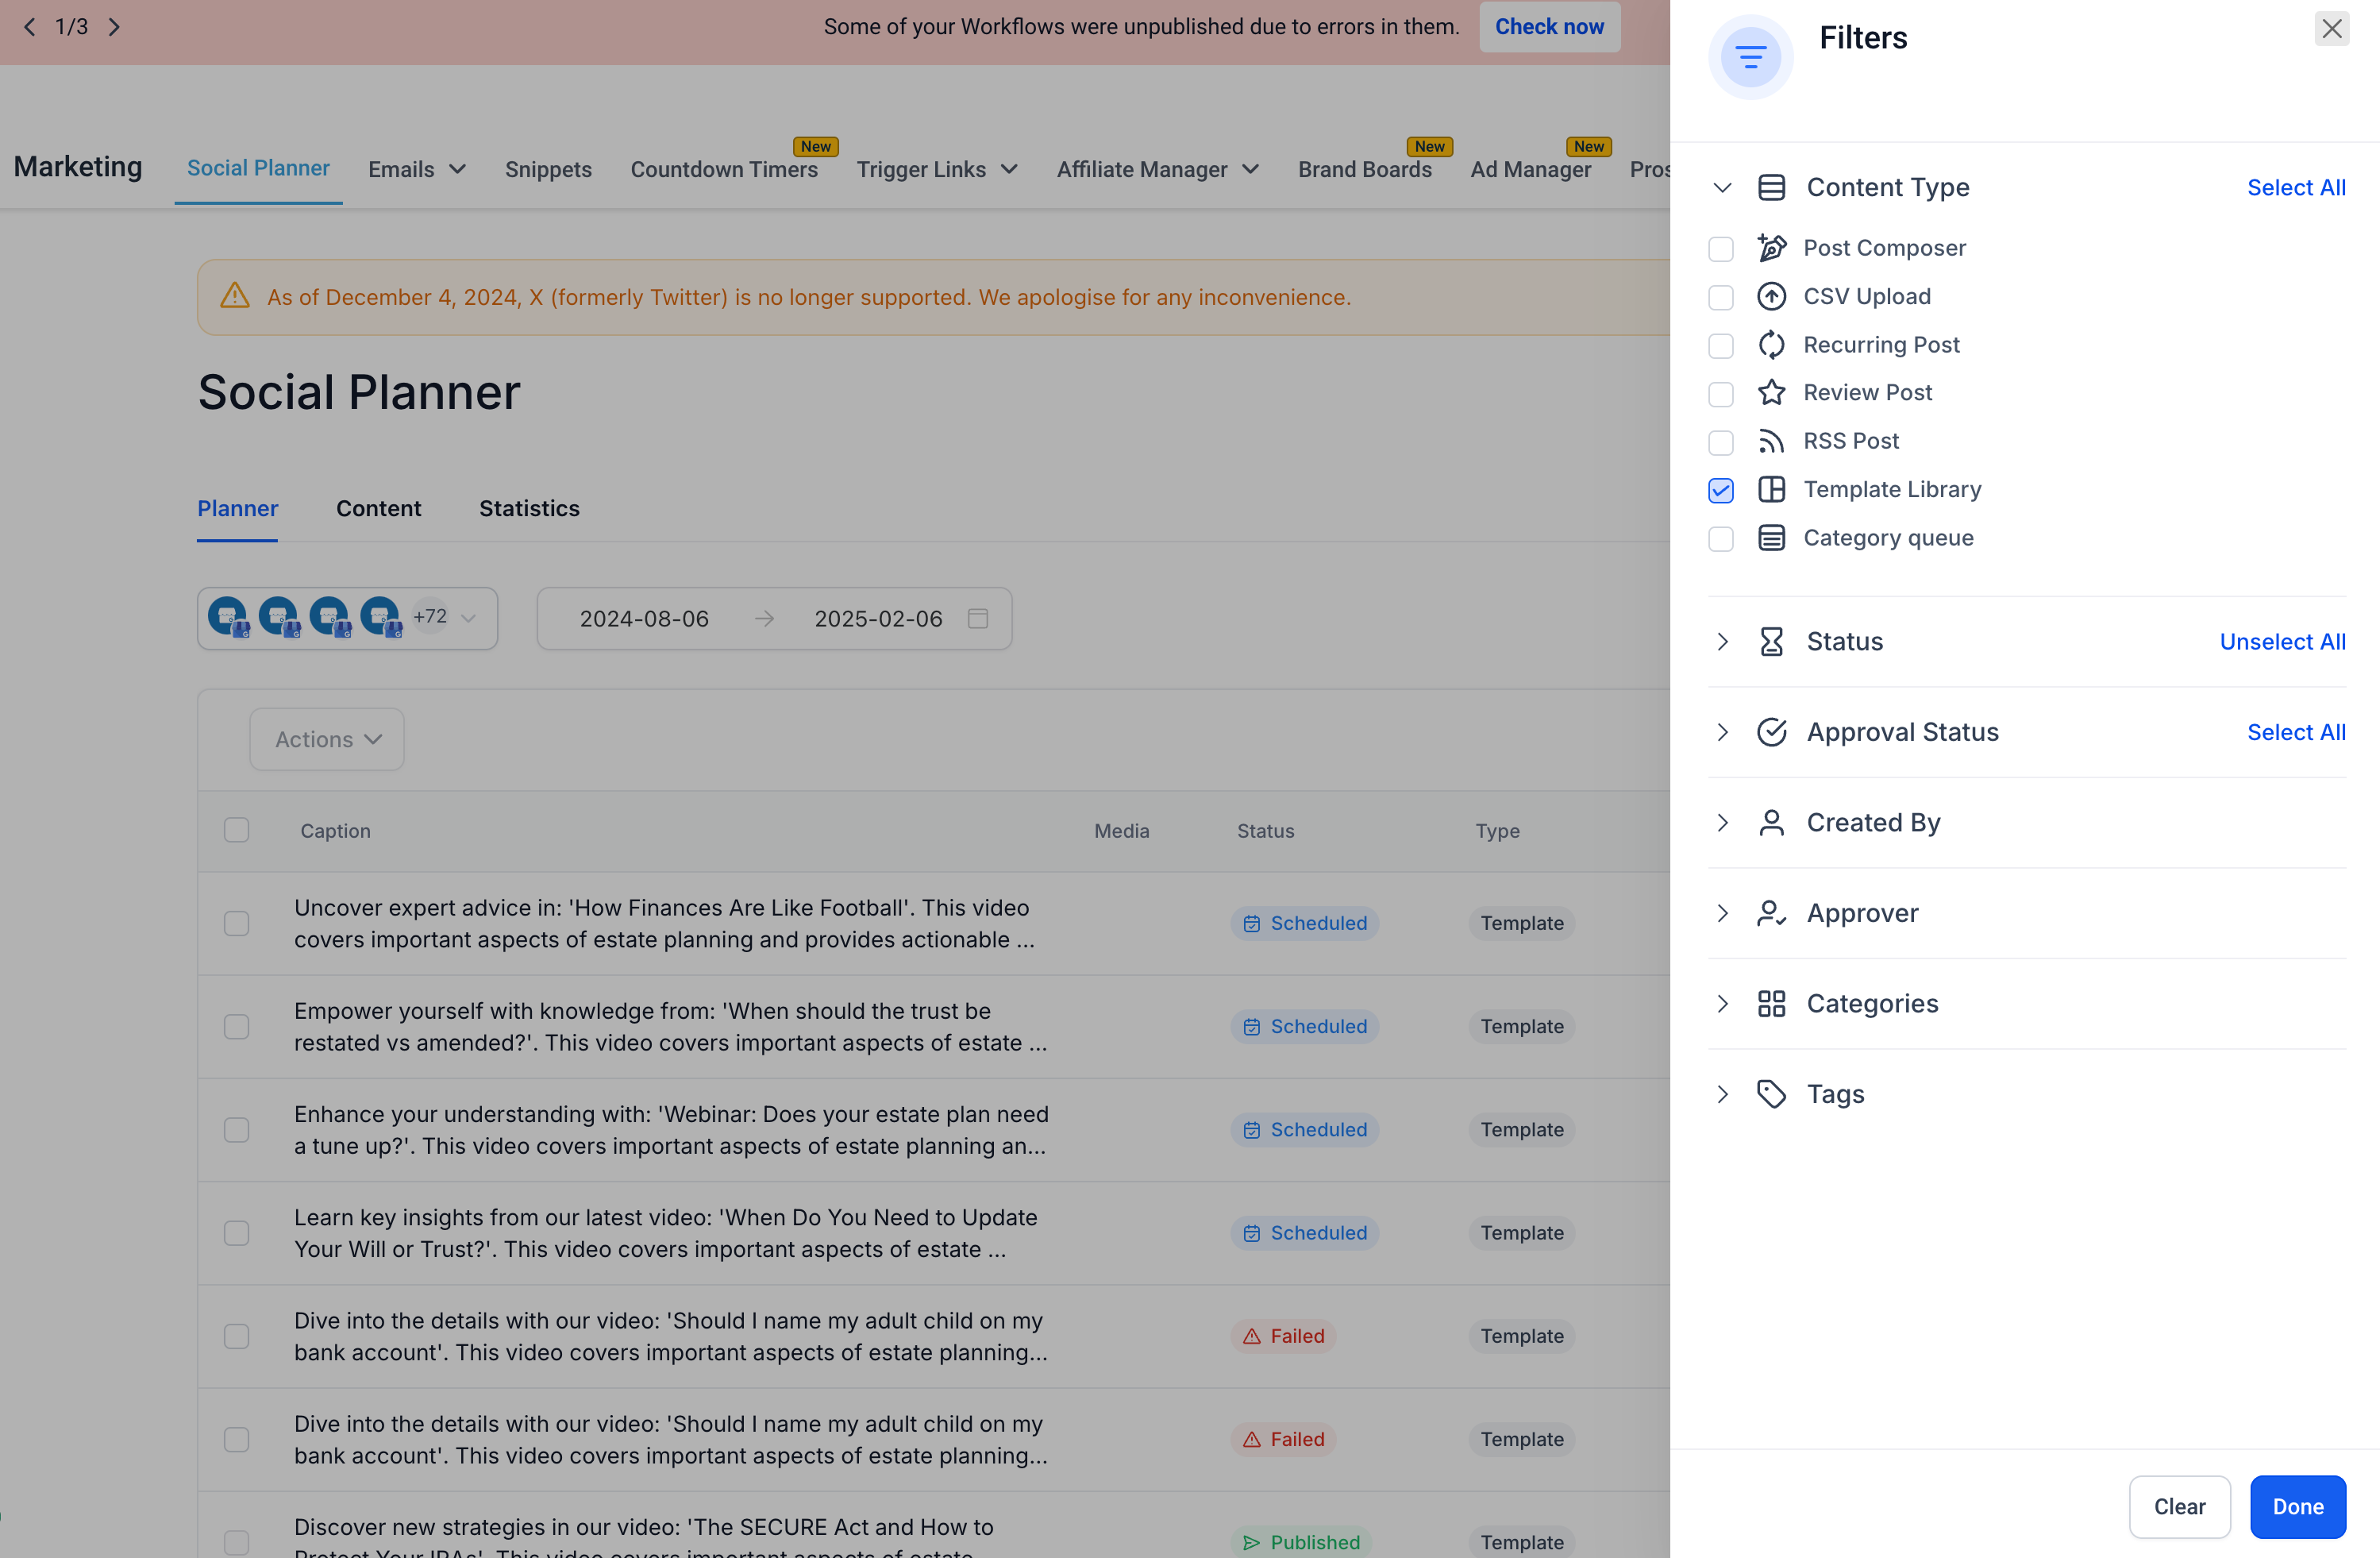The width and height of the screenshot is (2380, 1558).
Task: Collapse the Content Type section
Action: click(1721, 188)
